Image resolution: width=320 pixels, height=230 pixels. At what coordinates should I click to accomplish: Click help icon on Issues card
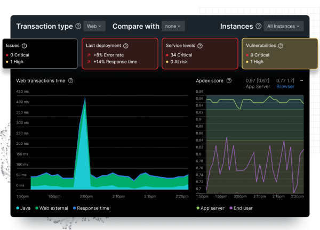point(24,46)
